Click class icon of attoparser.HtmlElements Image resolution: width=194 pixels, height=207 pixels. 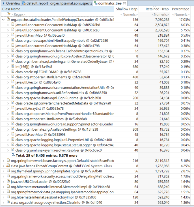click(13, 77)
